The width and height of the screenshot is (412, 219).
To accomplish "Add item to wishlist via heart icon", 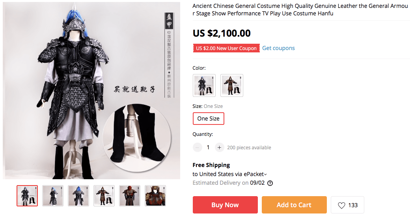I will pyautogui.click(x=347, y=205).
